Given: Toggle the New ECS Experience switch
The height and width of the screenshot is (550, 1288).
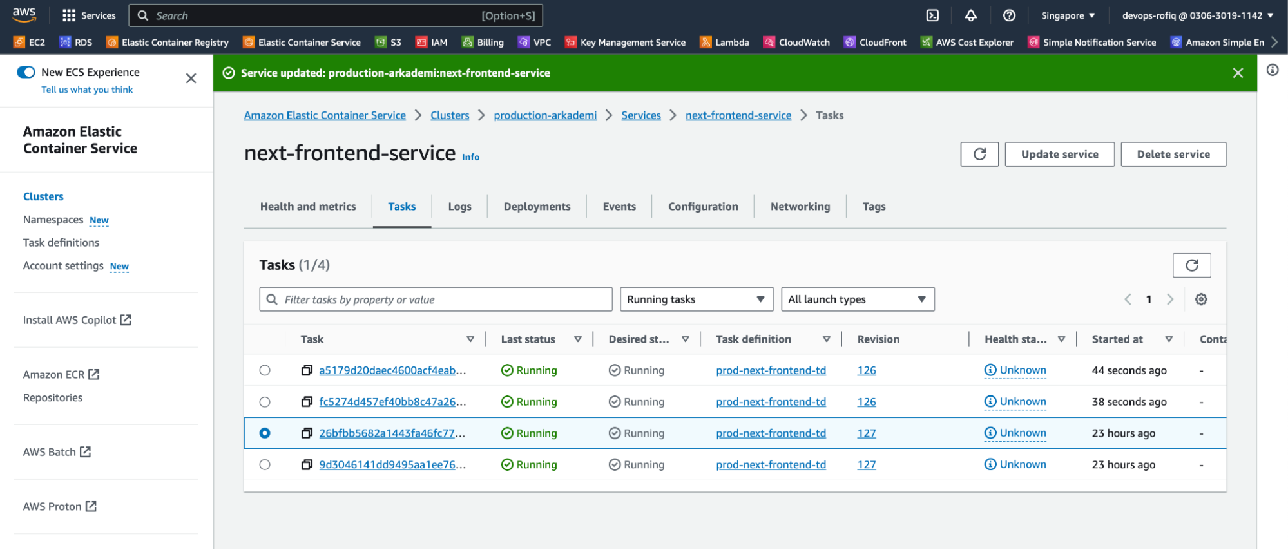Looking at the screenshot, I should coord(26,72).
